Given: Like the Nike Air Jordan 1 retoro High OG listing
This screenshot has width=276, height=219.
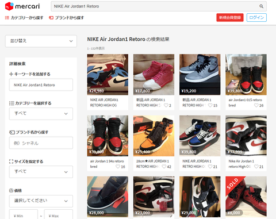Looking at the screenshot, I should pyautogui.click(x=256, y=167).
